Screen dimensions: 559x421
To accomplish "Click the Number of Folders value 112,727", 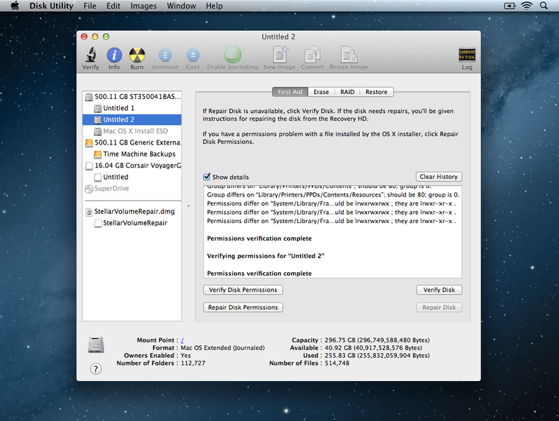I will point(193,363).
